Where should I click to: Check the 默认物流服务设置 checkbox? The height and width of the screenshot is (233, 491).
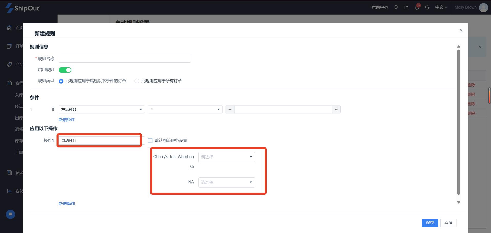coord(150,141)
